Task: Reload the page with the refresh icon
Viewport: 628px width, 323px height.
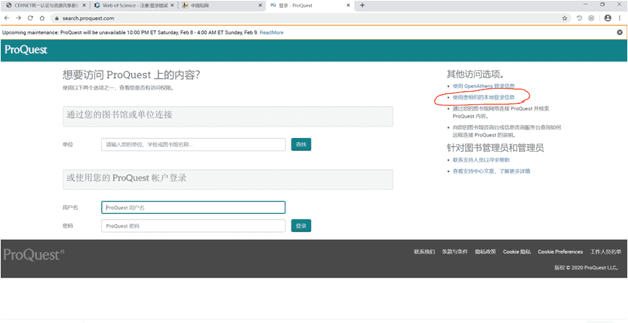Action: tap(29, 17)
